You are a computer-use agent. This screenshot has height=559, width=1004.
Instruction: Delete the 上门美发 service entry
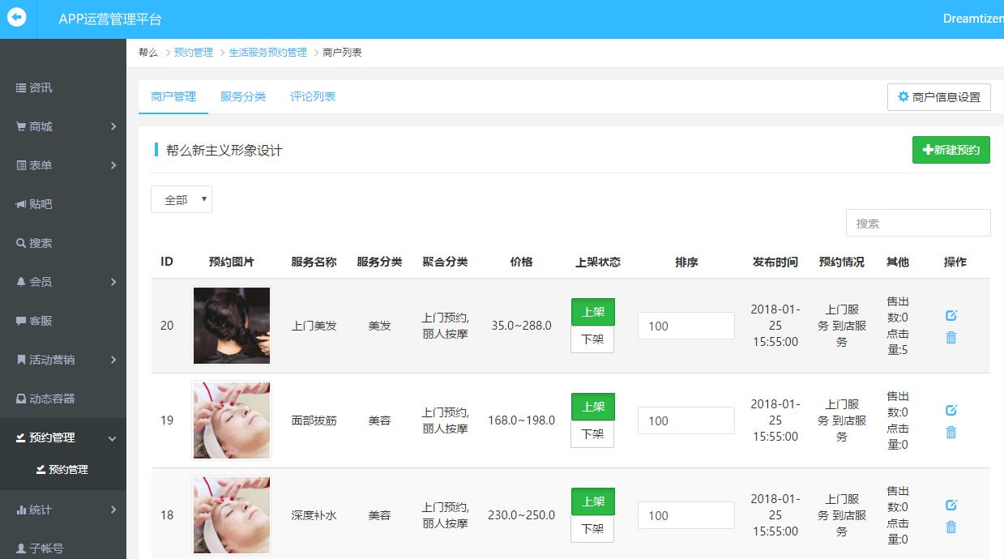[x=951, y=338]
